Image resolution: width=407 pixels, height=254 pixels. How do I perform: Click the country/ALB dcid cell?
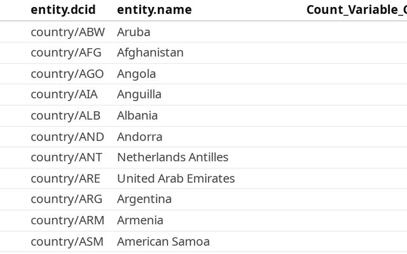66,116
